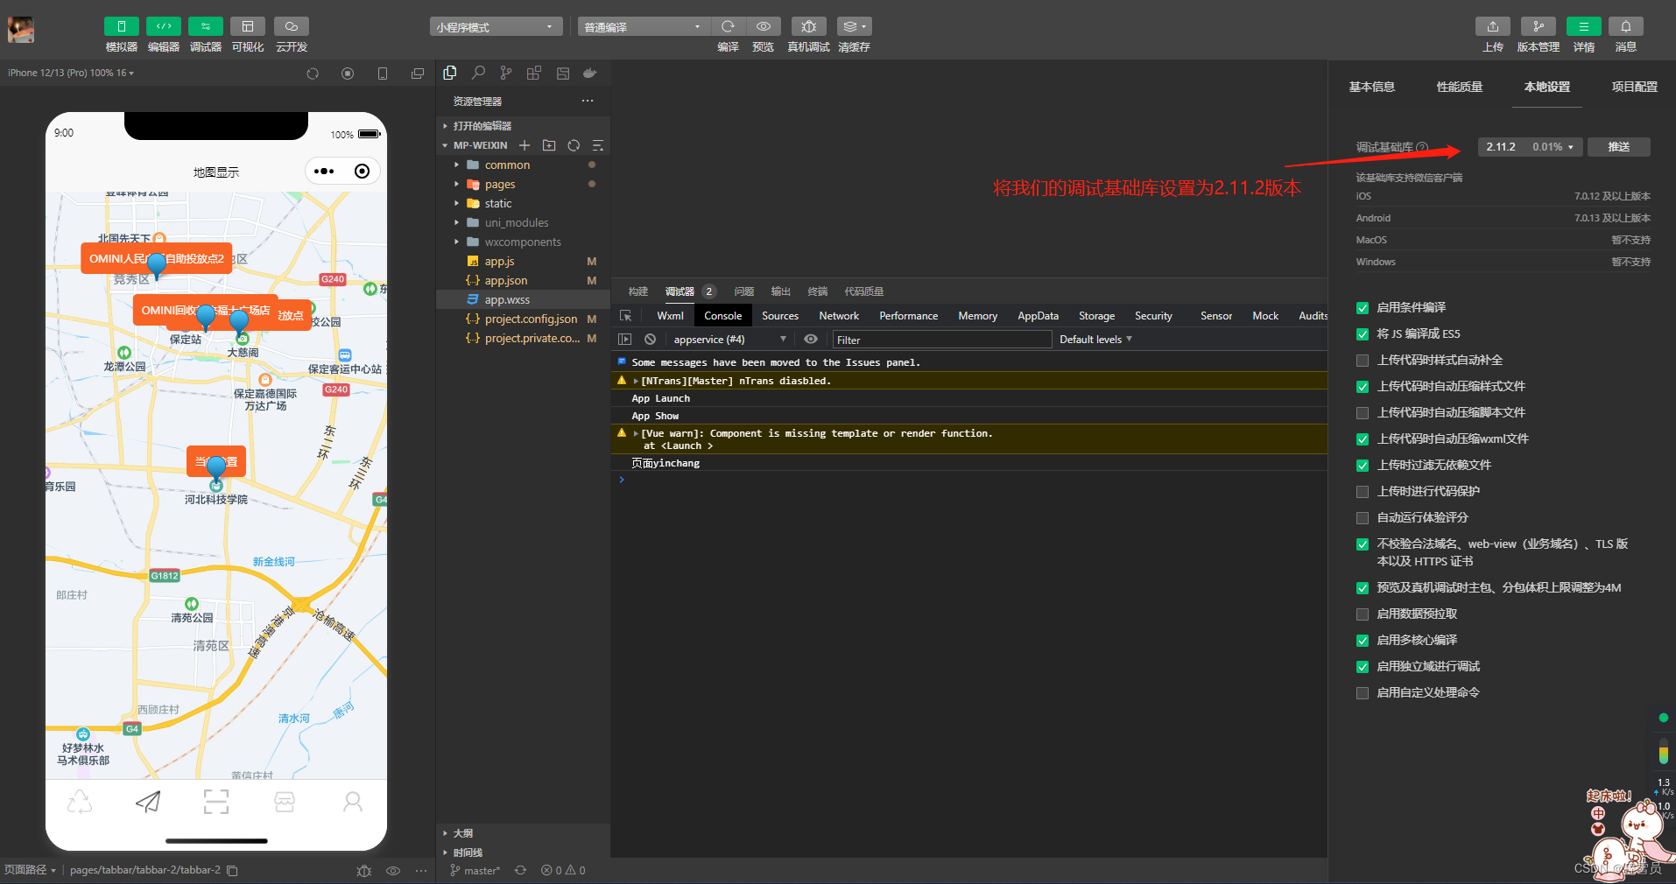Screen dimensions: 1676x884
Task: Click the 上传 upload button
Action: pyautogui.click(x=1493, y=26)
